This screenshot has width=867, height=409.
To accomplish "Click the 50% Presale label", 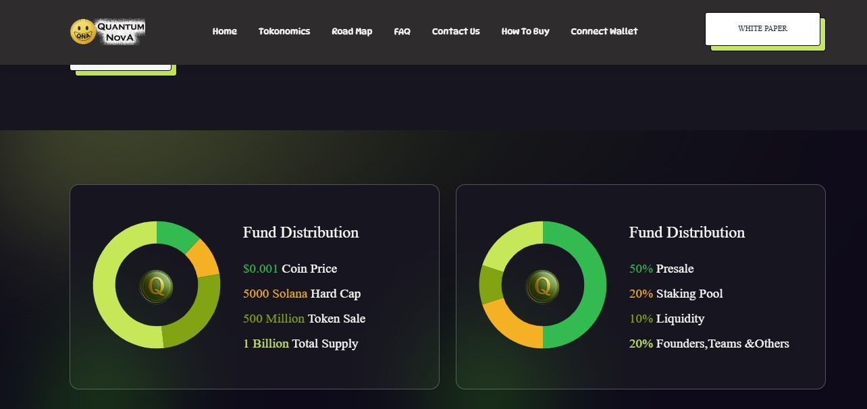I will [x=662, y=268].
